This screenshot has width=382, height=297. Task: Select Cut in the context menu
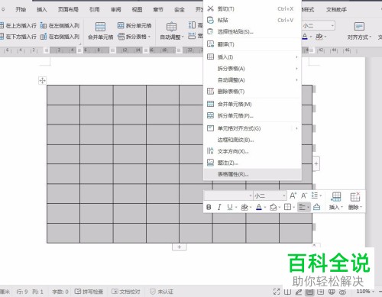(x=252, y=9)
